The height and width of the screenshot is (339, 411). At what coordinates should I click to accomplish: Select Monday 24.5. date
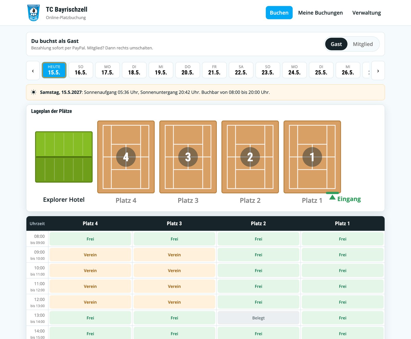tap(294, 70)
